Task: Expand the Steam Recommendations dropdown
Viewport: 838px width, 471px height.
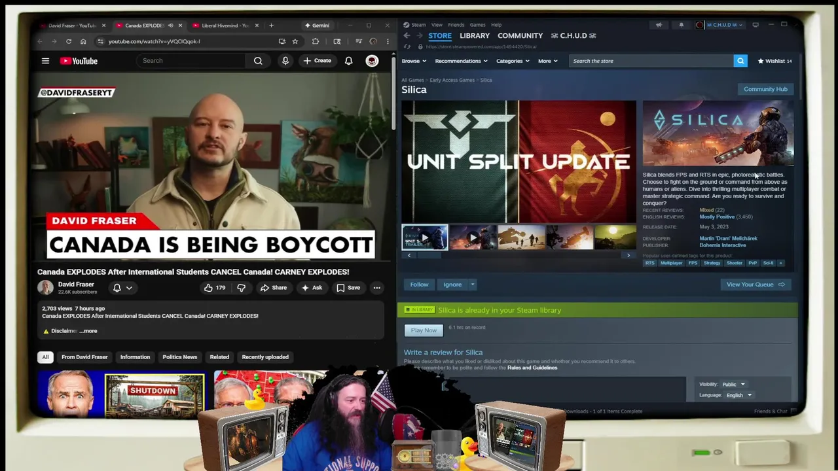Action: click(x=462, y=61)
